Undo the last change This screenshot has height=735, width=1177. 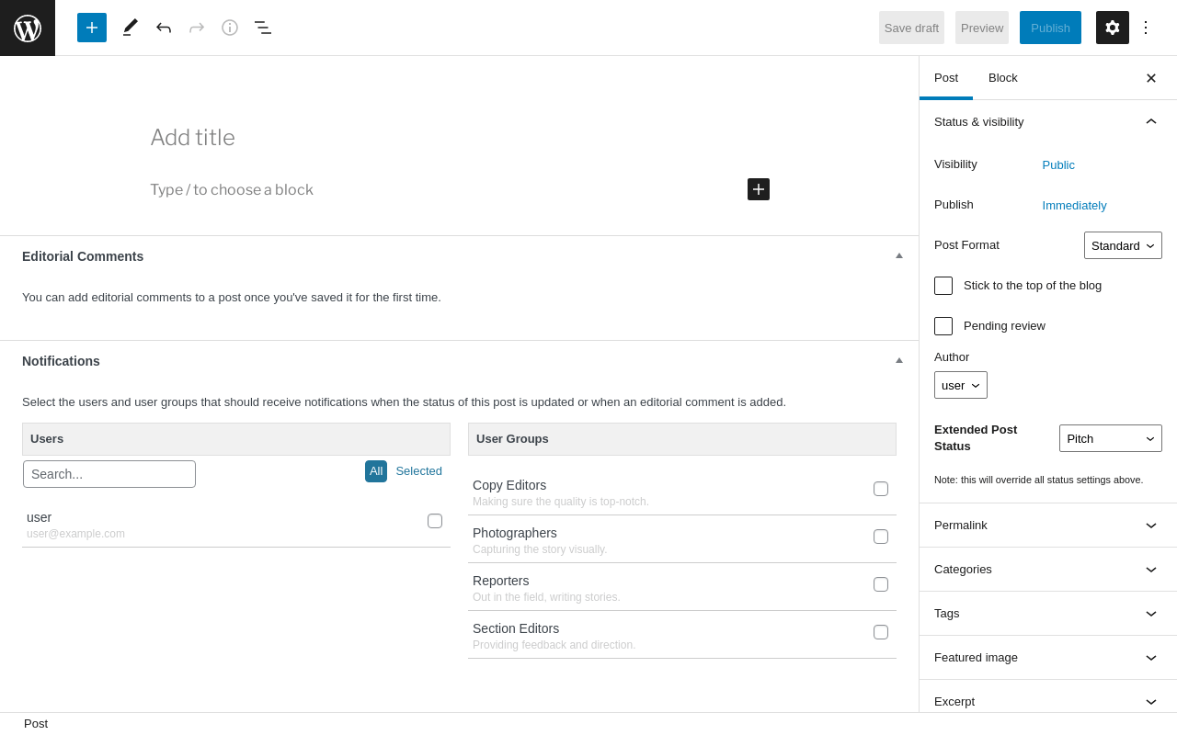coord(164,28)
